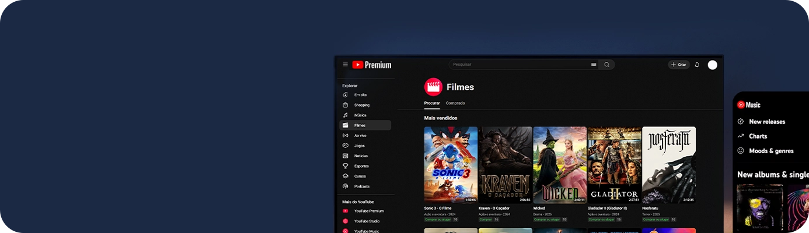Viewport: 809px width, 233px height.
Task: Go to Música in the sidebar
Action: (360, 115)
